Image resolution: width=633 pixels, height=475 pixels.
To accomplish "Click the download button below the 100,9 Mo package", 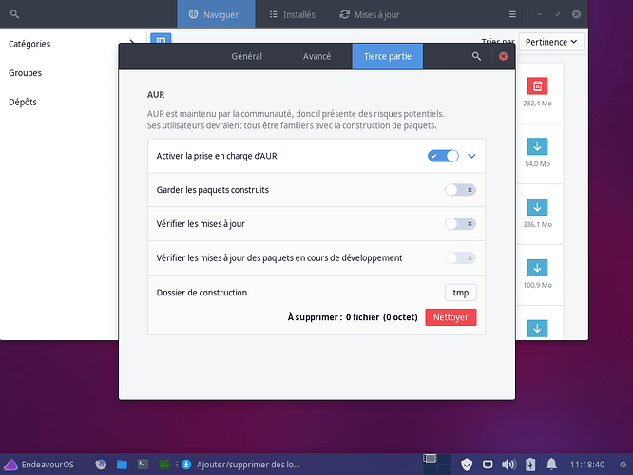I will point(537,329).
